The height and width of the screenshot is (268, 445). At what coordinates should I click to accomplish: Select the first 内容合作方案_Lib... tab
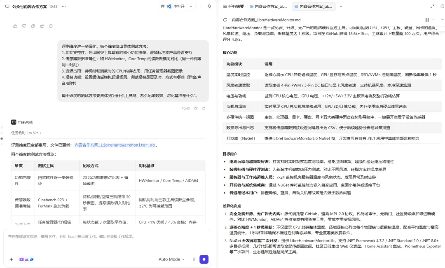pyautogui.click(x=269, y=6)
